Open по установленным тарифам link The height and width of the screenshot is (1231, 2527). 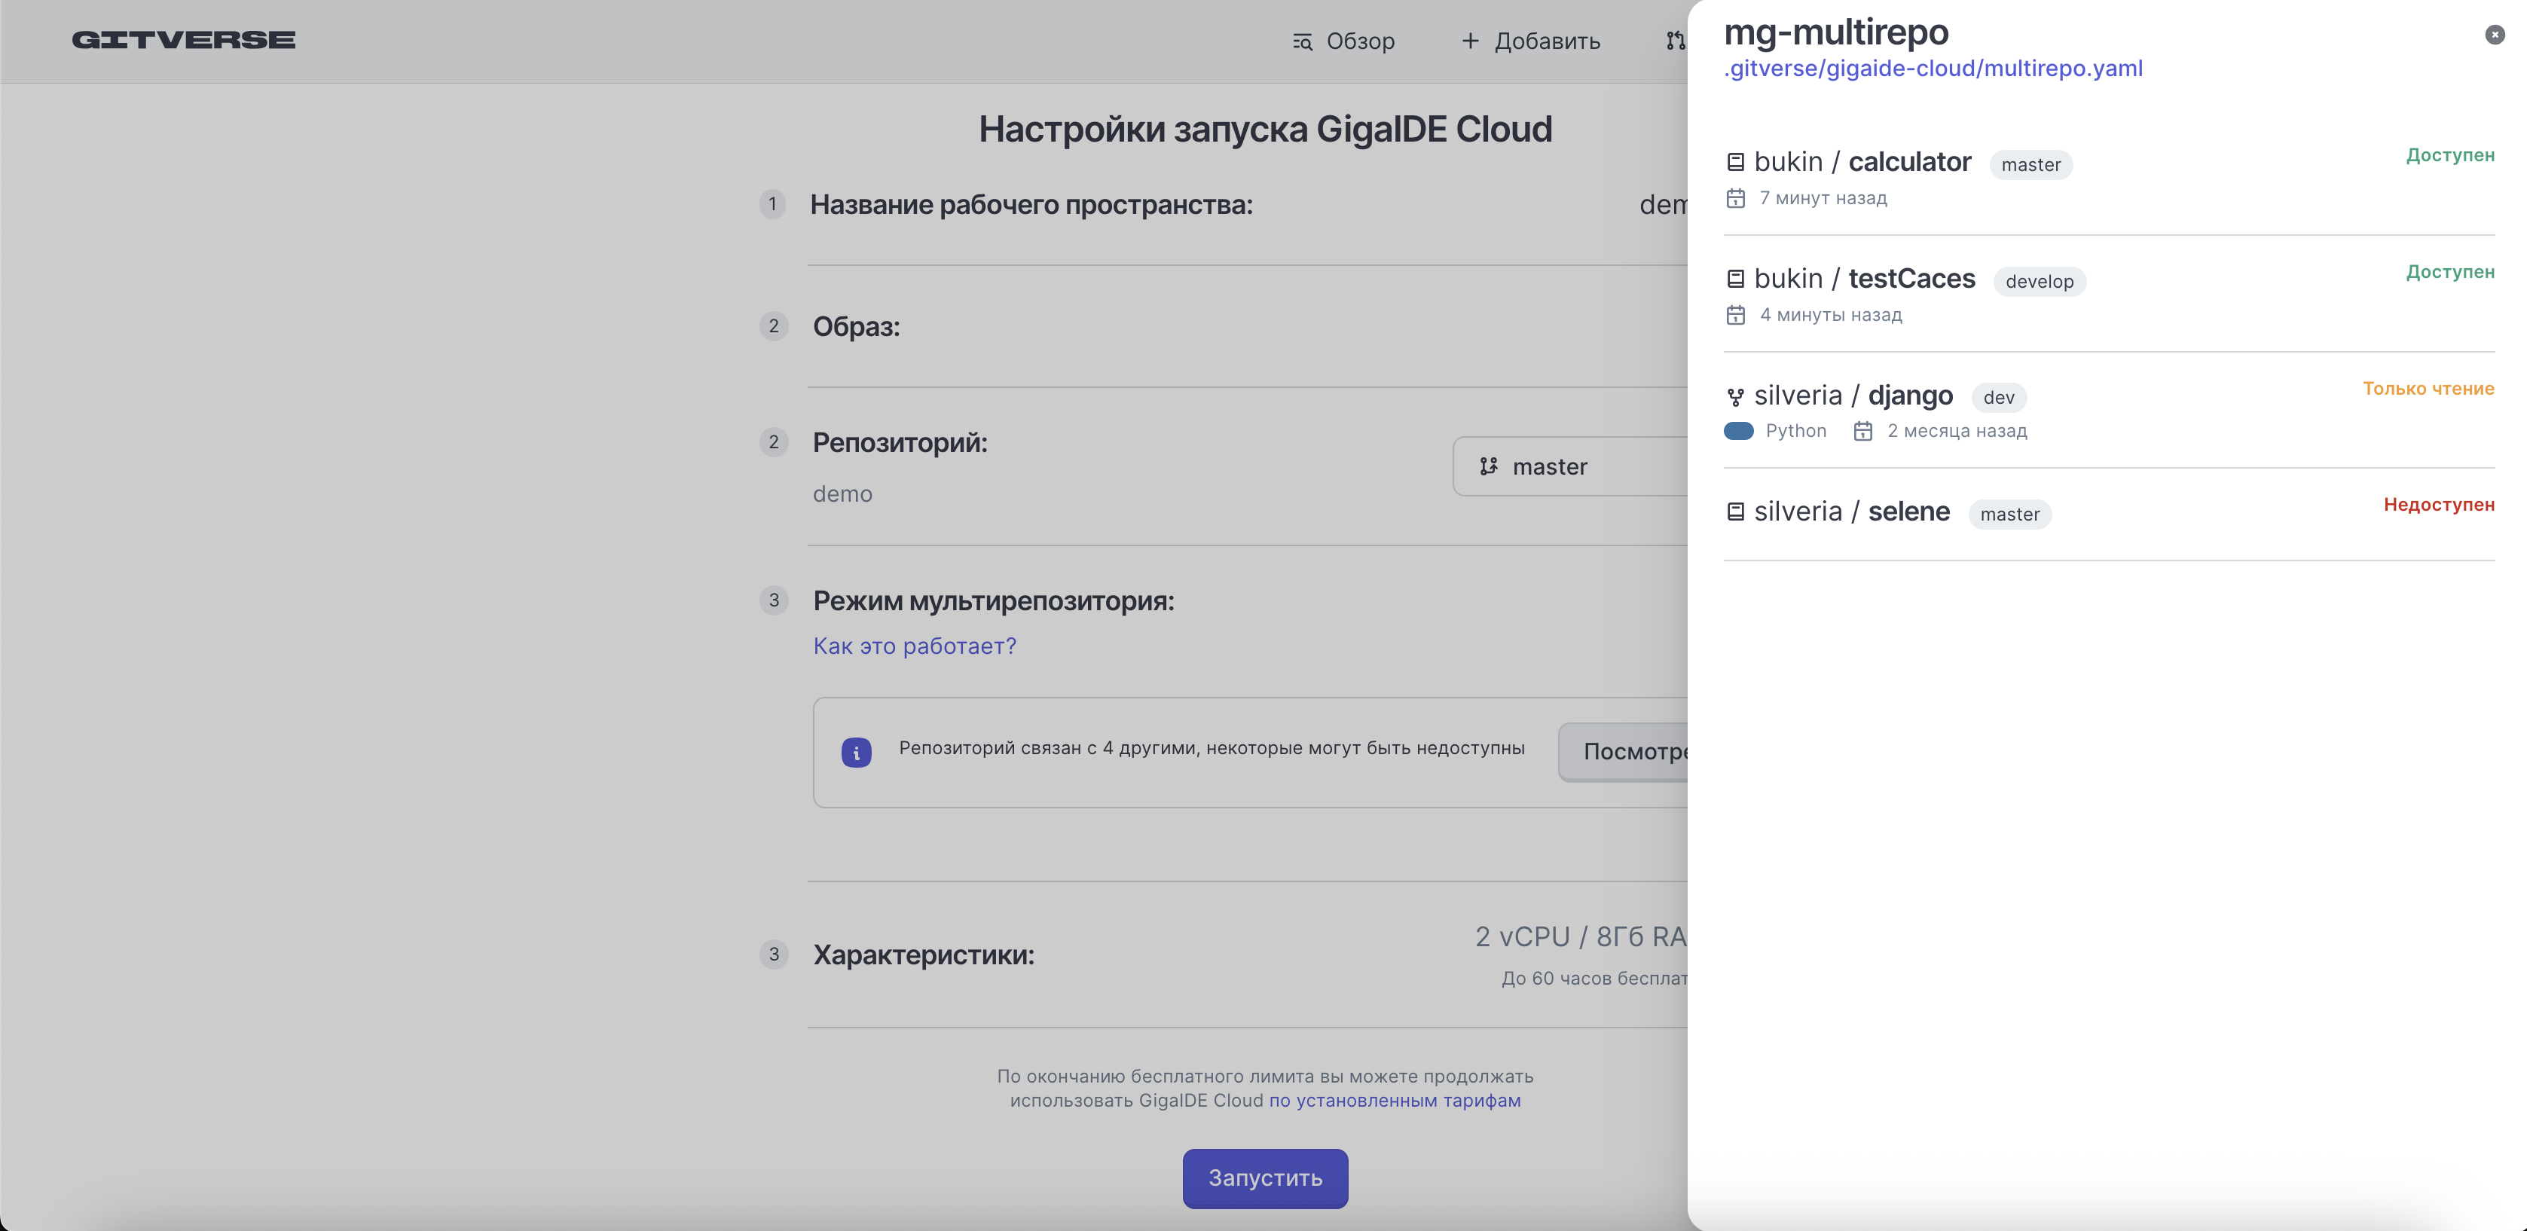1395,1101
